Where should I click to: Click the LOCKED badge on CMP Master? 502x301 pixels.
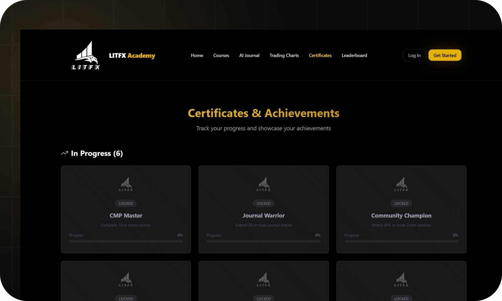coord(126,203)
